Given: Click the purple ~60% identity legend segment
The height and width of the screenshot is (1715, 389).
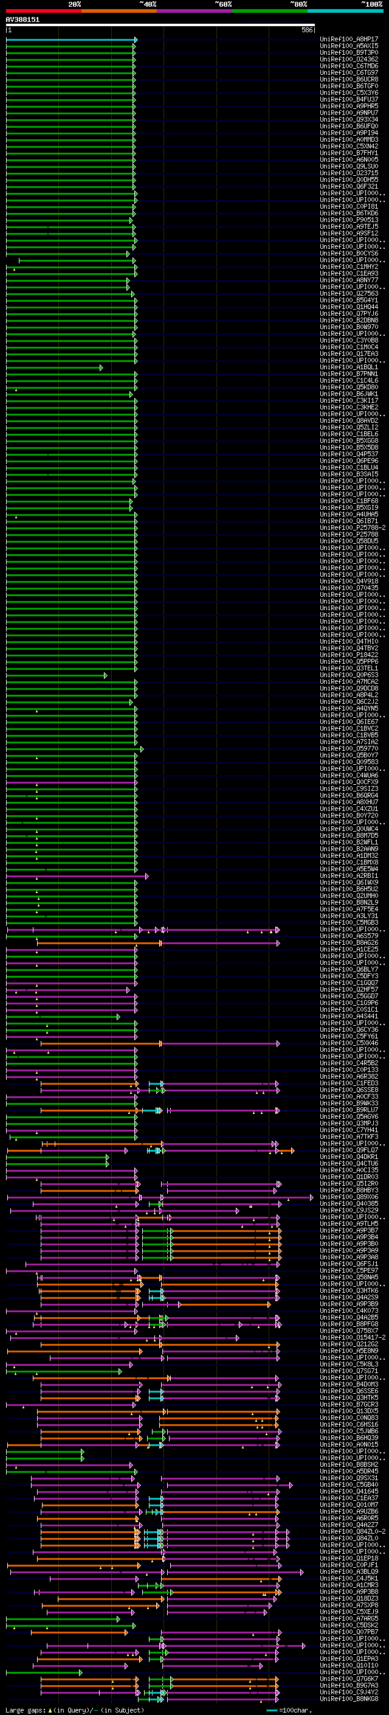Looking at the screenshot, I should [195, 11].
